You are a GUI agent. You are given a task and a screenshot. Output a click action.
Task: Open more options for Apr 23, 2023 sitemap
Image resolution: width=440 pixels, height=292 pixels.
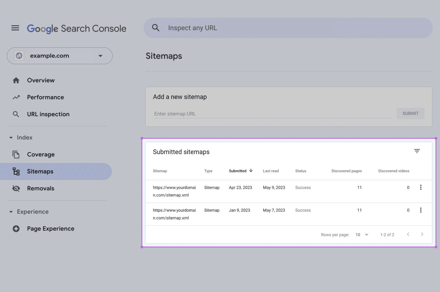(421, 187)
